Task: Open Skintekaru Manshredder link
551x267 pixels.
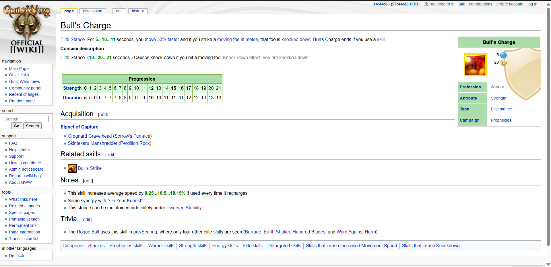Action: 92,143
